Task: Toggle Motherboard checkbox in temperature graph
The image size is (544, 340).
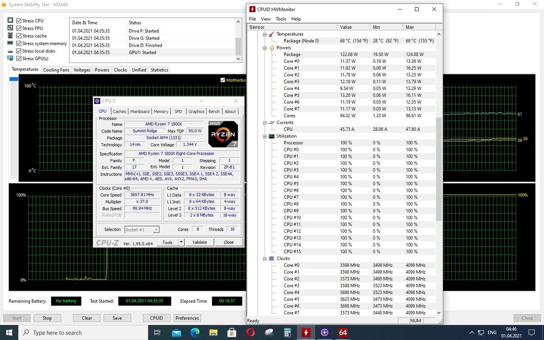Action: (223, 80)
